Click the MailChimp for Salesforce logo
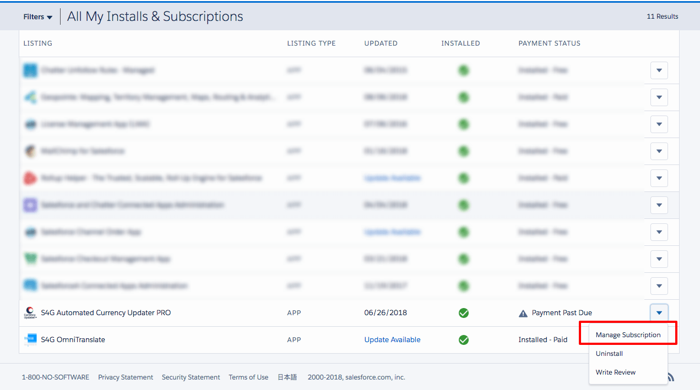The image size is (700, 390). (30, 151)
